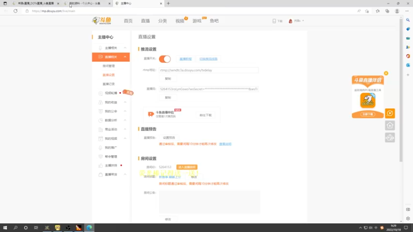Click the DOUYU app icon in floating ad
This screenshot has height=232, width=413.
(x=368, y=100)
